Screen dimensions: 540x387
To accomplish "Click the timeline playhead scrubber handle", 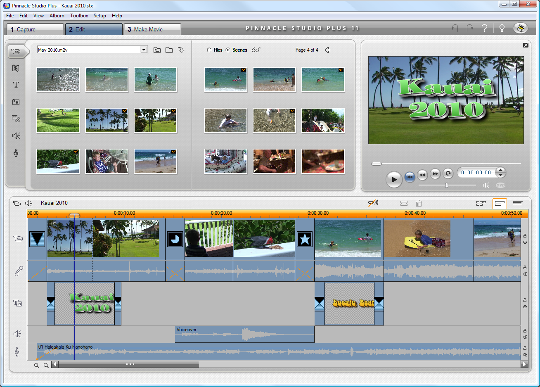I will tap(74, 216).
